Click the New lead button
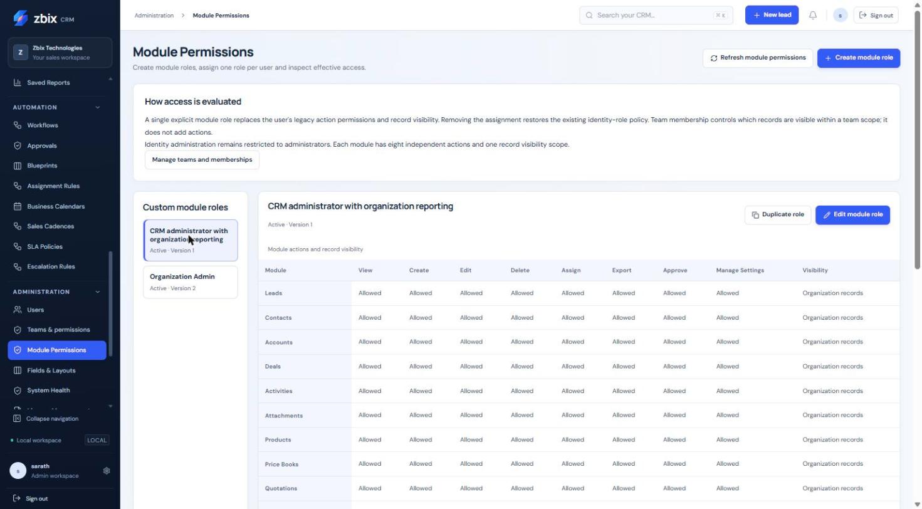 772,15
